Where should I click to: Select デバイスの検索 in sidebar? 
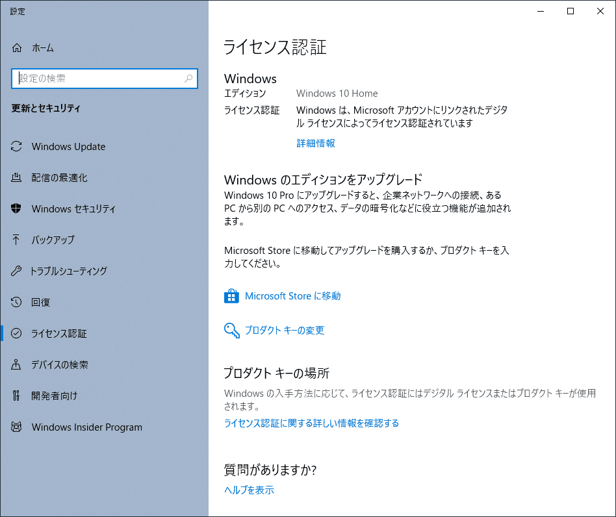pyautogui.click(x=60, y=365)
